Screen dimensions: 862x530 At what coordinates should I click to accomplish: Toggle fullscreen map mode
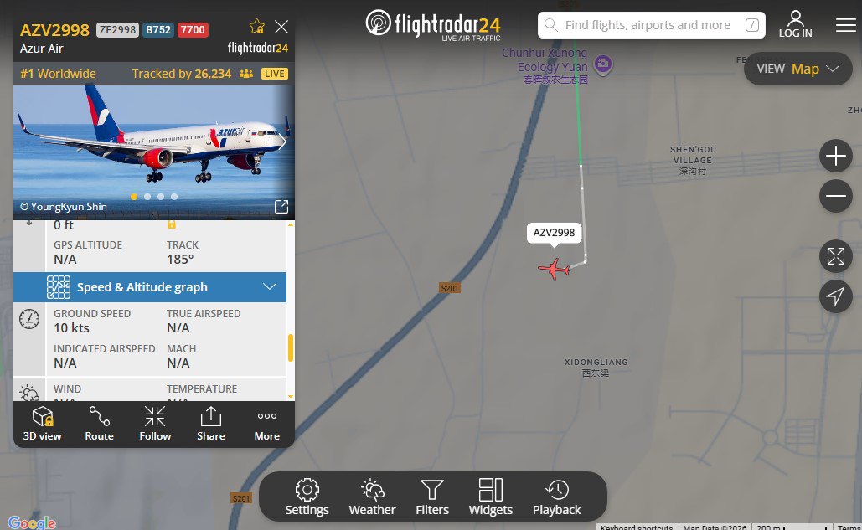pos(836,256)
